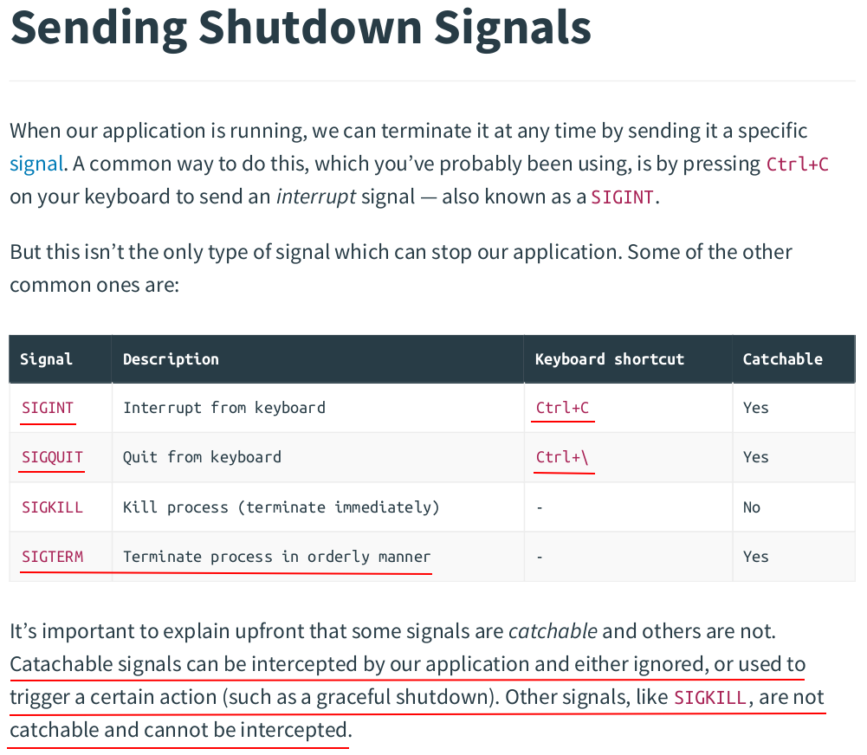Viewport: 867px width, 755px height.
Task: Select the Ctrl+\ keyboard shortcut cell
Action: click(562, 457)
